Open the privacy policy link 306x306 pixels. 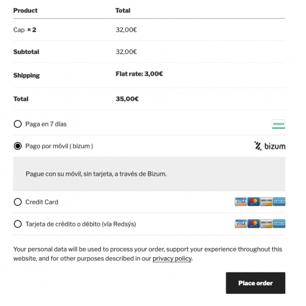[x=172, y=258]
